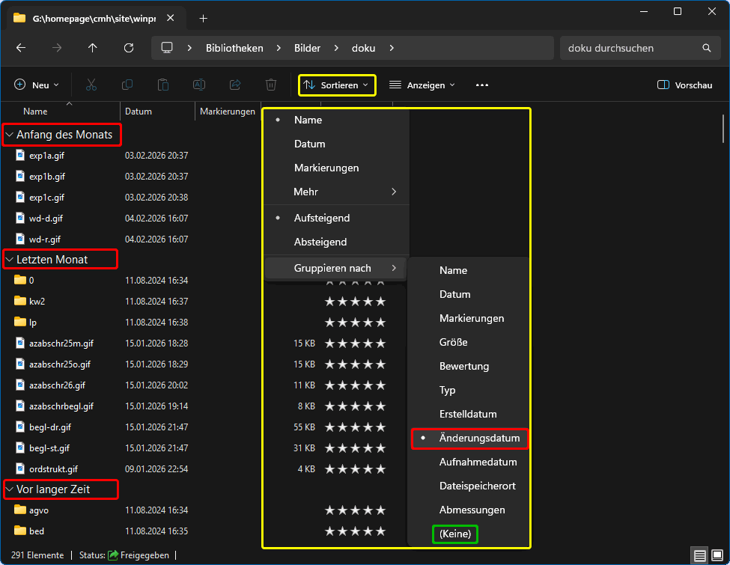Image resolution: width=730 pixels, height=565 pixels.
Task: Open a new tab with plus icon
Action: tap(204, 18)
